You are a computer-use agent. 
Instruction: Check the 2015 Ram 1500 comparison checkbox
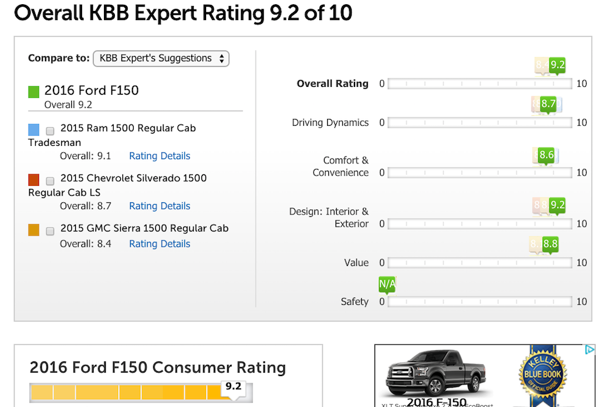point(50,131)
